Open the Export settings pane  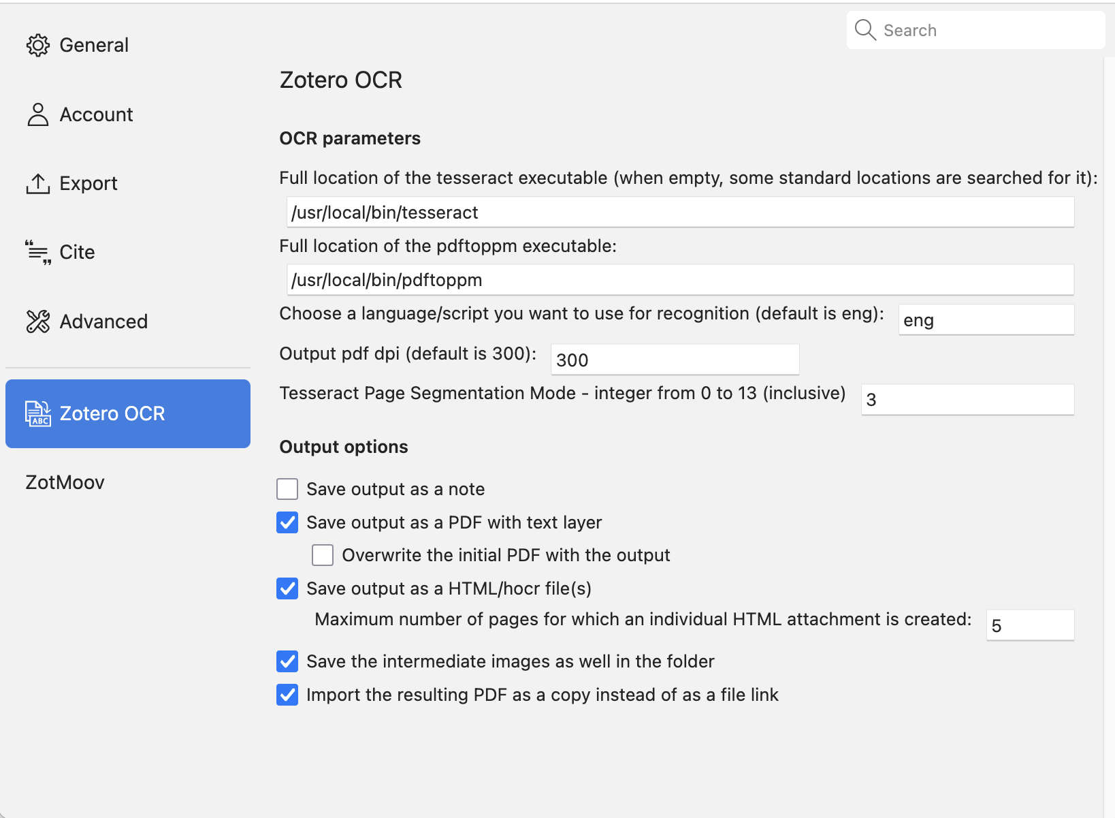click(x=128, y=183)
